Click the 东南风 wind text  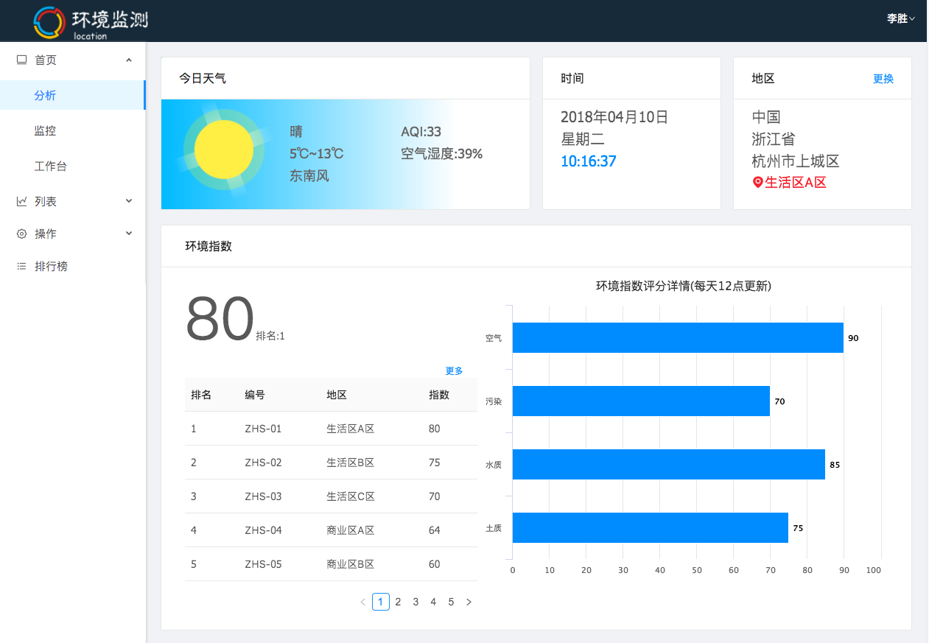[309, 176]
